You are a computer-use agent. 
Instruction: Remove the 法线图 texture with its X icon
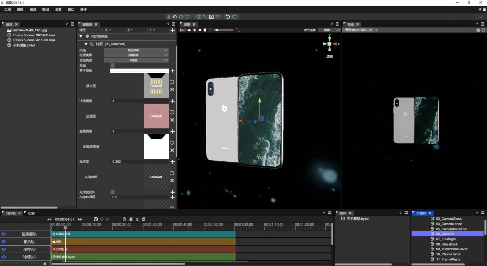(x=172, y=120)
